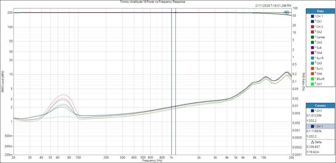Click the Delta label in the Cursors panel
The height and width of the screenshot is (163, 336).
pos(318,142)
